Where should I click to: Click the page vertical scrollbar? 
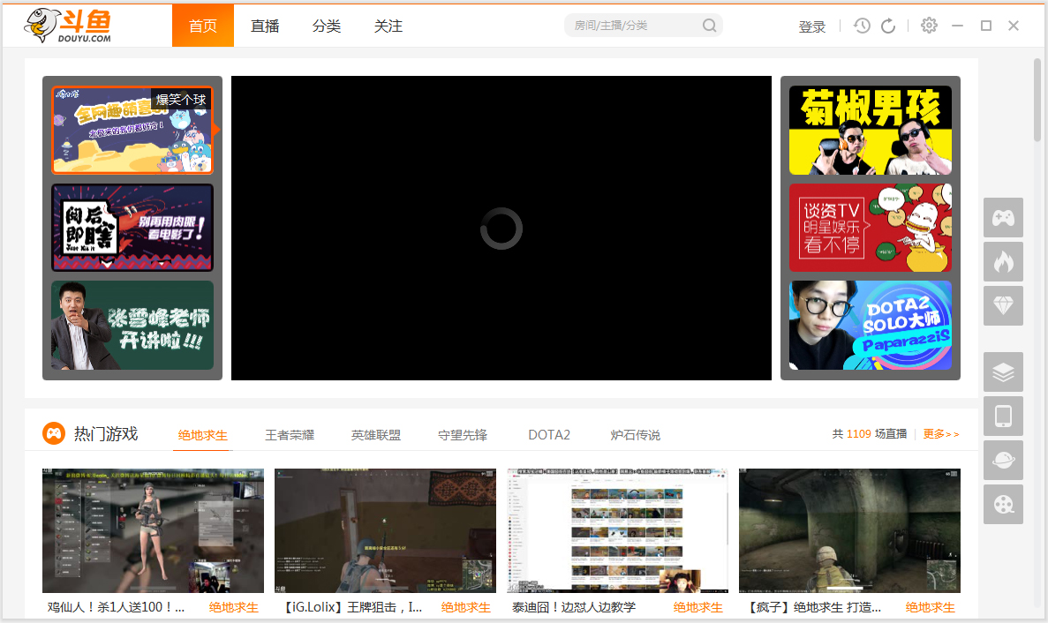point(1037,101)
